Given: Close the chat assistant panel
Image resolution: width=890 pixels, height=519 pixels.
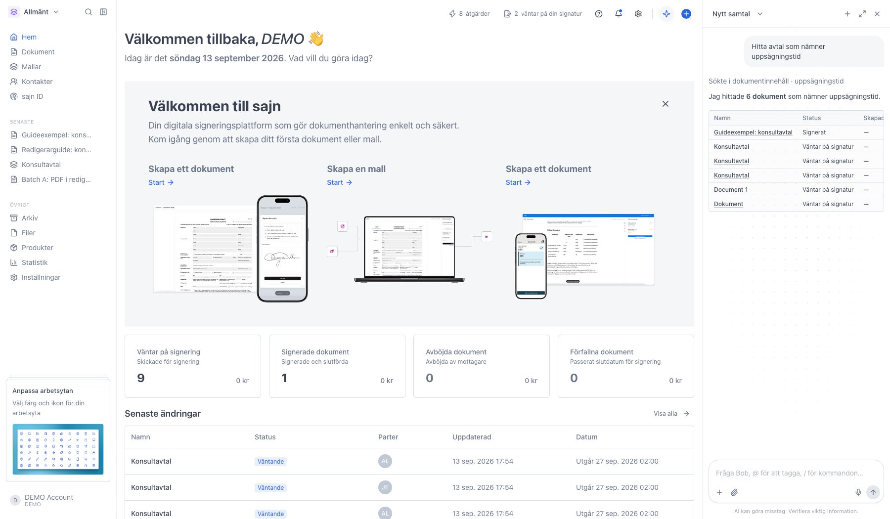Looking at the screenshot, I should [x=877, y=14].
